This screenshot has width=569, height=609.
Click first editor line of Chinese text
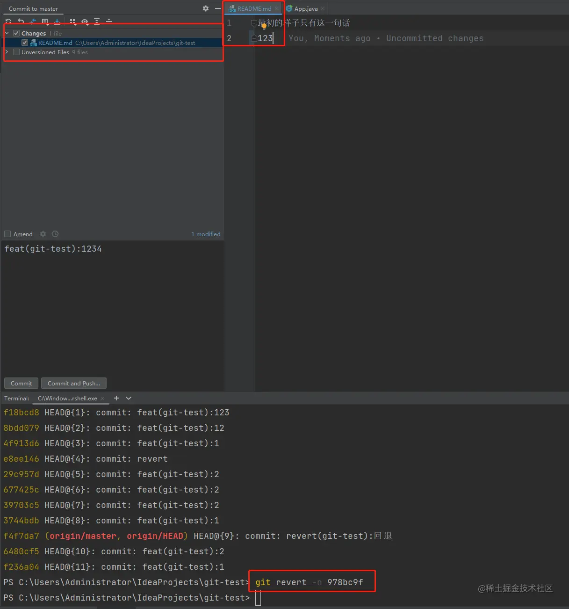pyautogui.click(x=304, y=23)
